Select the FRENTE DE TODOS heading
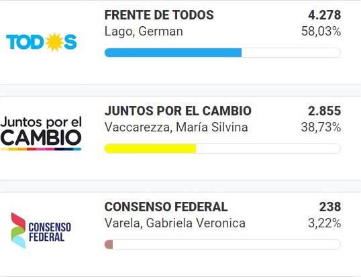Image resolution: width=361 pixels, height=277 pixels. click(159, 15)
